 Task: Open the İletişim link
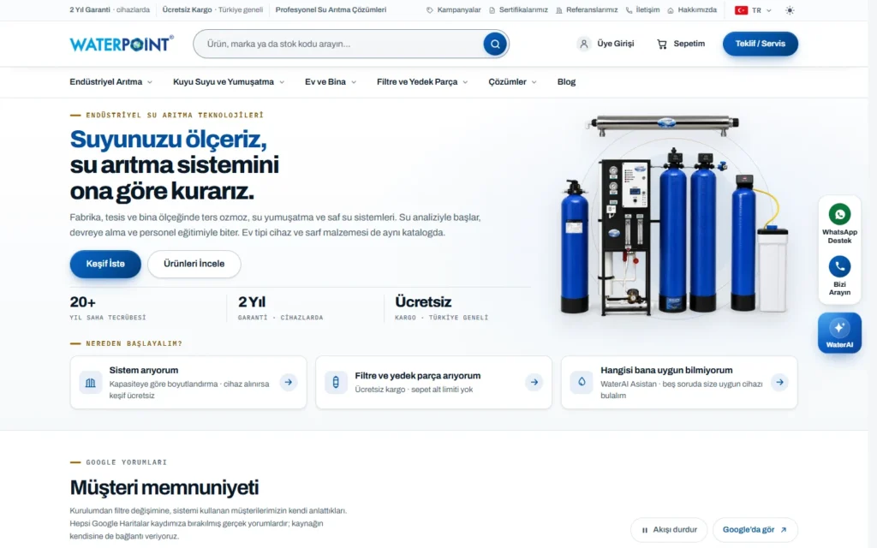coord(642,10)
